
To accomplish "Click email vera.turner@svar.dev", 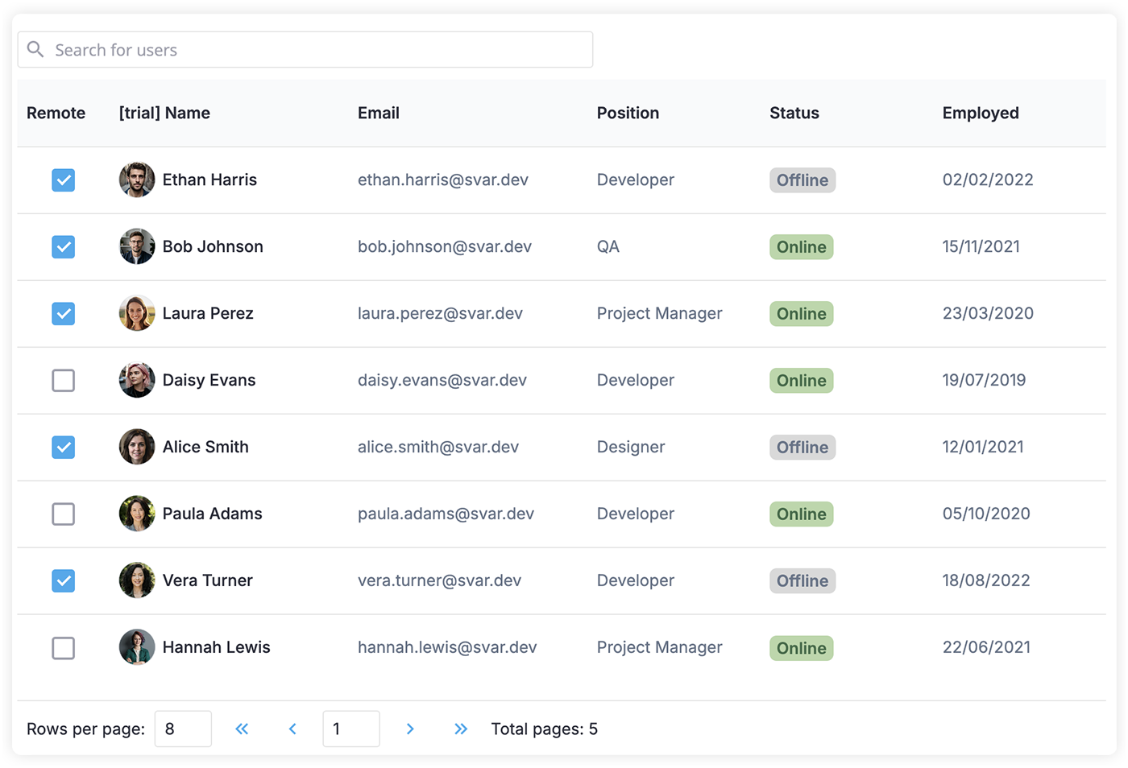I will tap(439, 580).
